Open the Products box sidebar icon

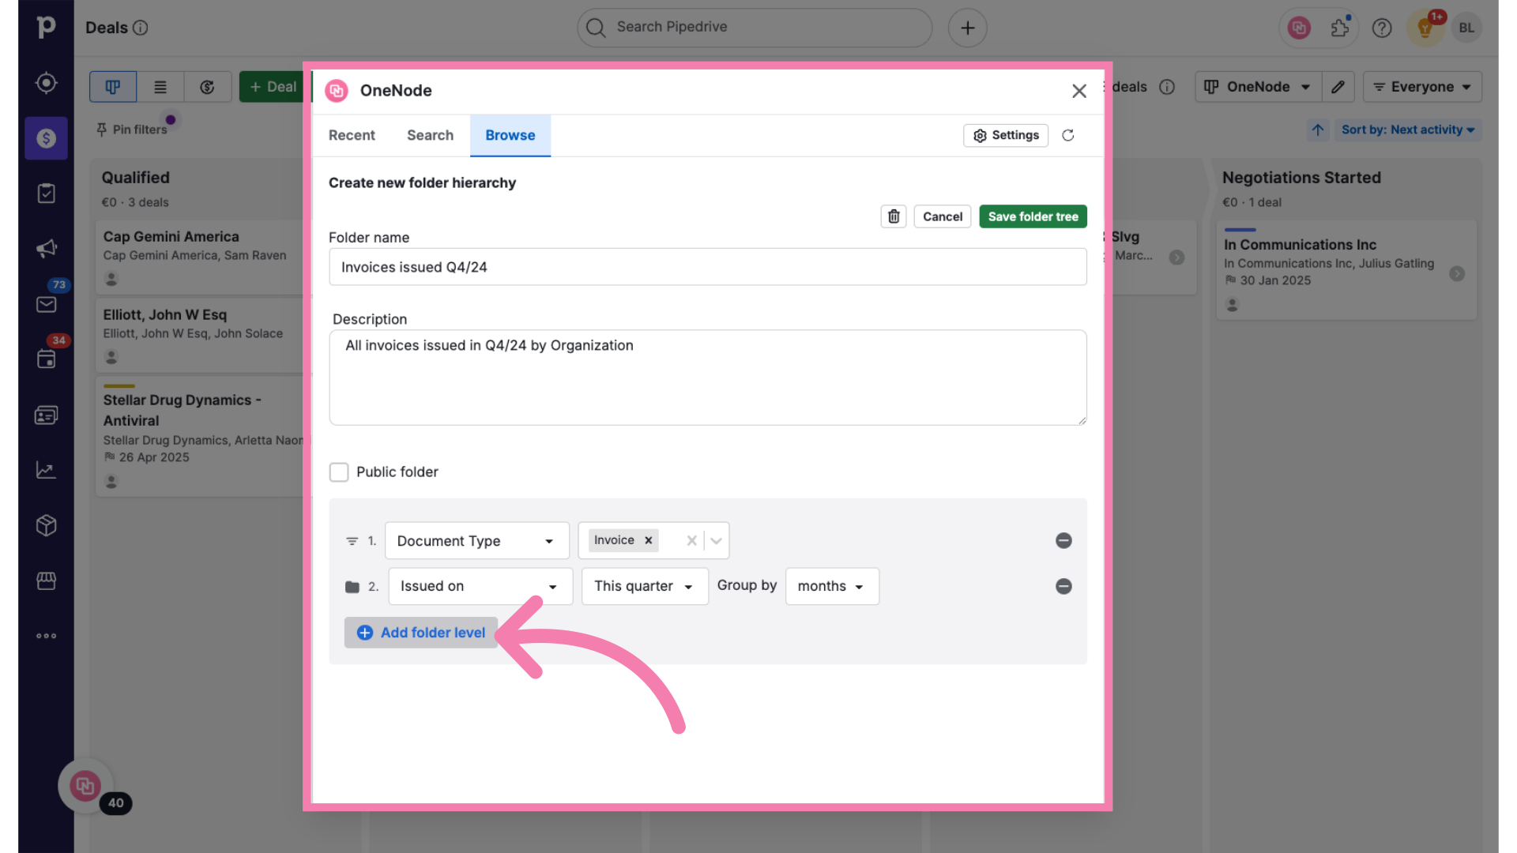coord(46,525)
